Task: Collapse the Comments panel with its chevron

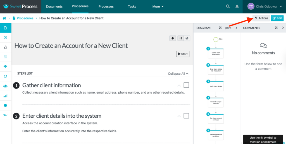Action: [283, 28]
